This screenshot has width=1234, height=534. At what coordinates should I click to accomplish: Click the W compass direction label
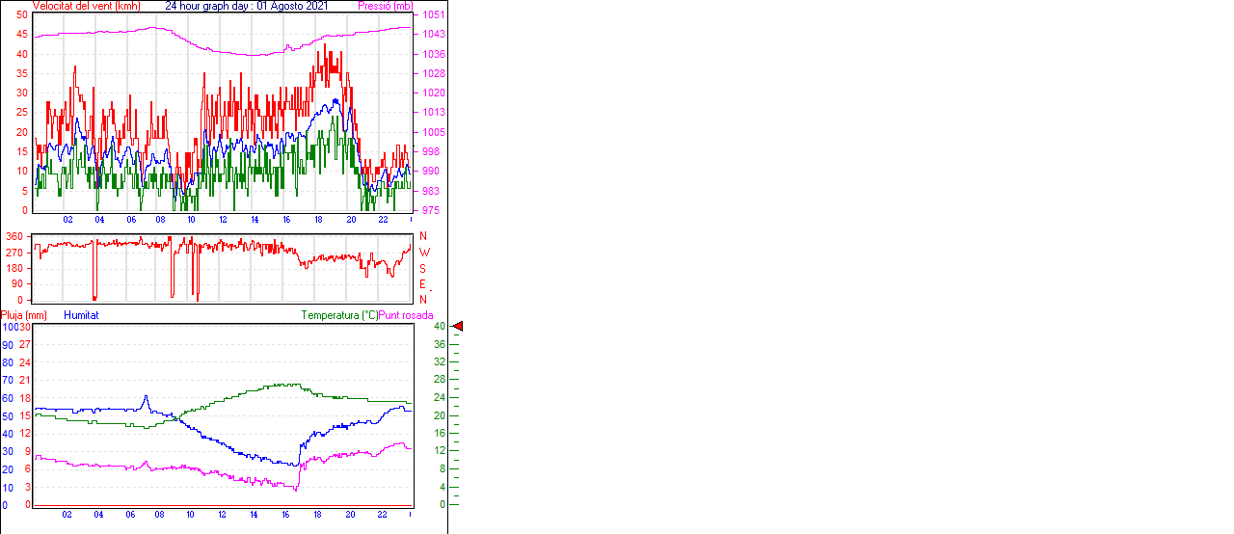[x=424, y=253]
